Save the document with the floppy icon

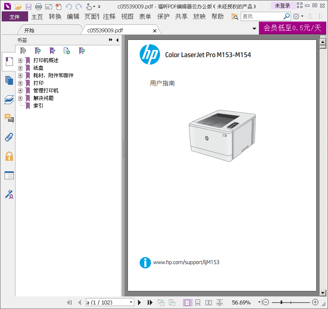[x=29, y=7]
